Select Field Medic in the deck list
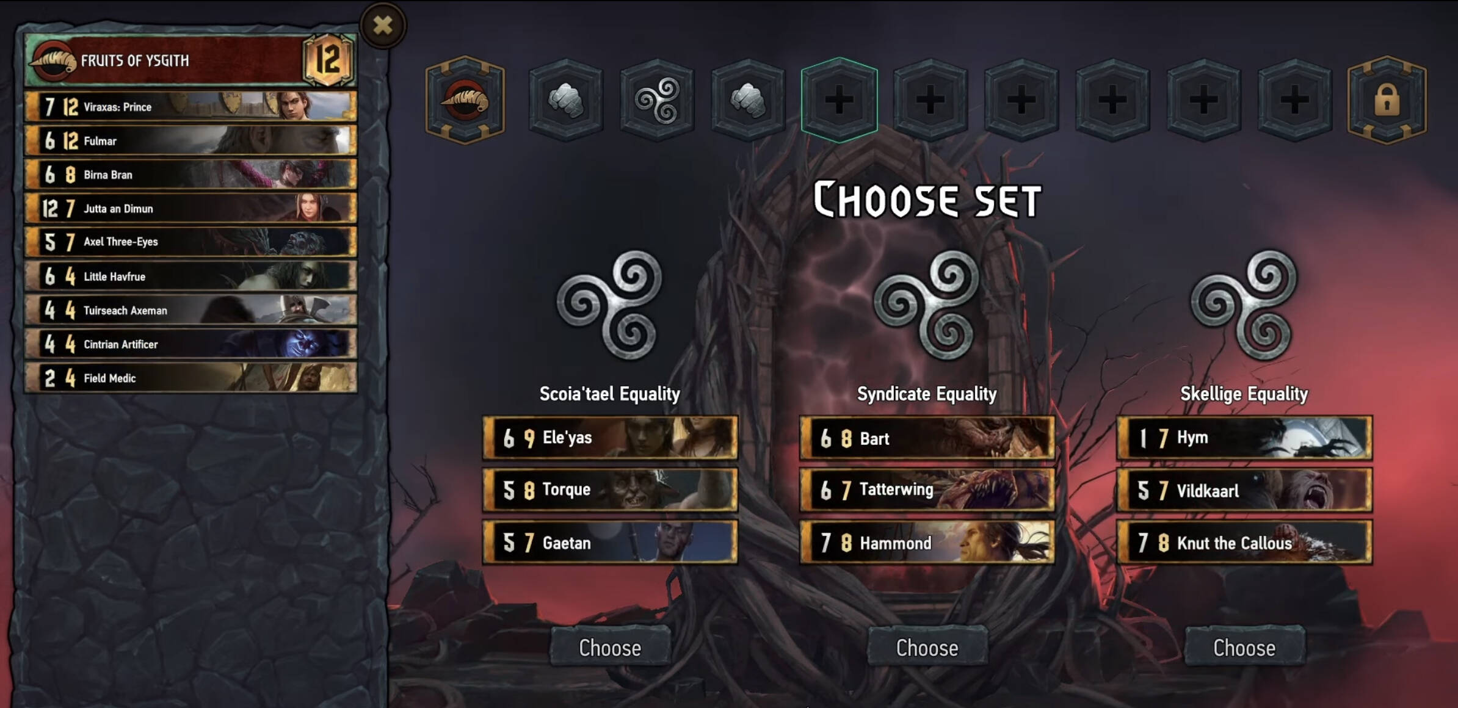The image size is (1458, 708). [190, 378]
